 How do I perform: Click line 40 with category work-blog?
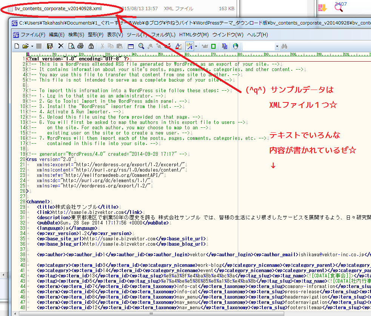click(x=204, y=265)
